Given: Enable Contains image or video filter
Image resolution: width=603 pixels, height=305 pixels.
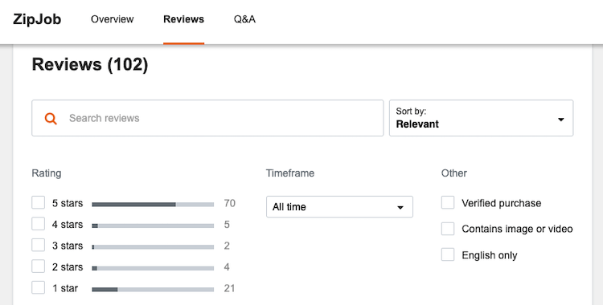Looking at the screenshot, I should pyautogui.click(x=448, y=229).
